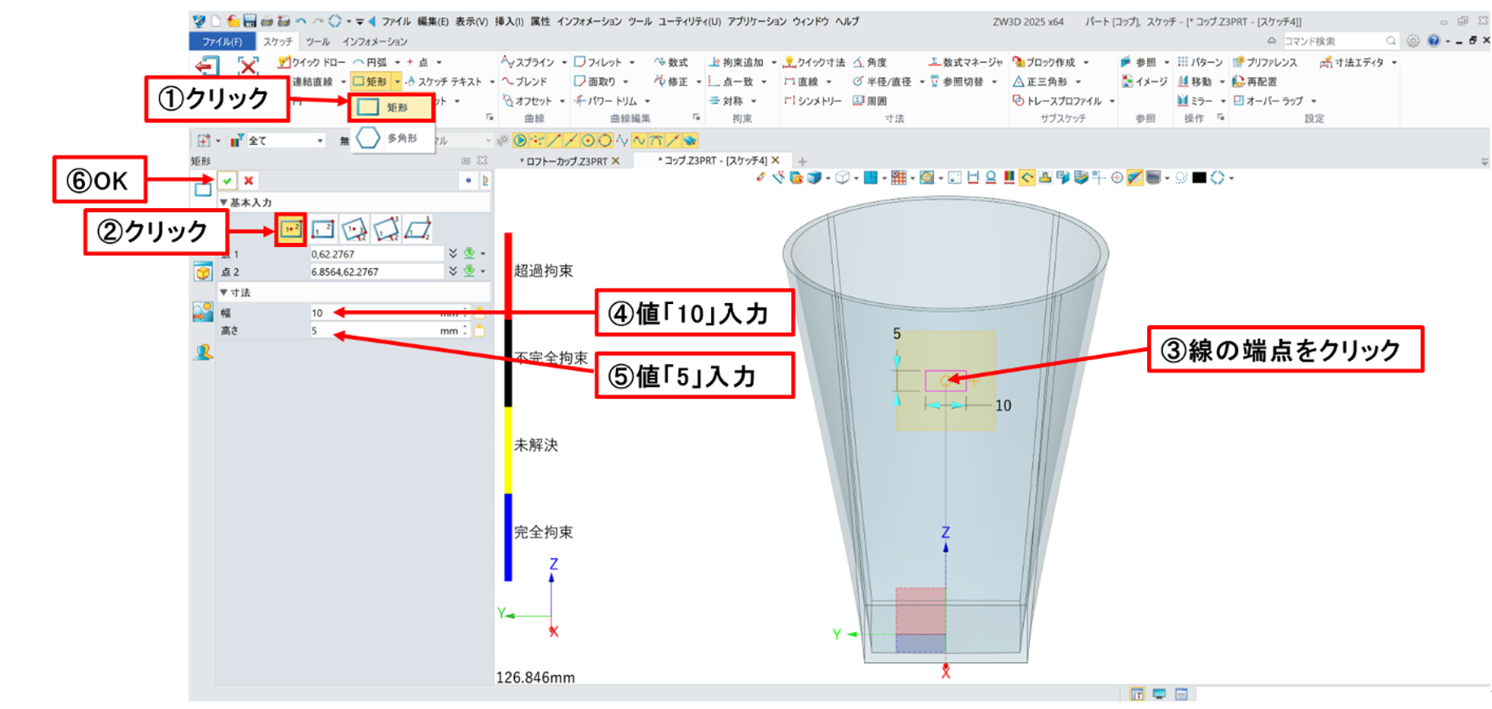Select the Quick Draw (クイック ドロー) tool
Image resolution: width=1492 pixels, height=709 pixels.
click(312, 62)
